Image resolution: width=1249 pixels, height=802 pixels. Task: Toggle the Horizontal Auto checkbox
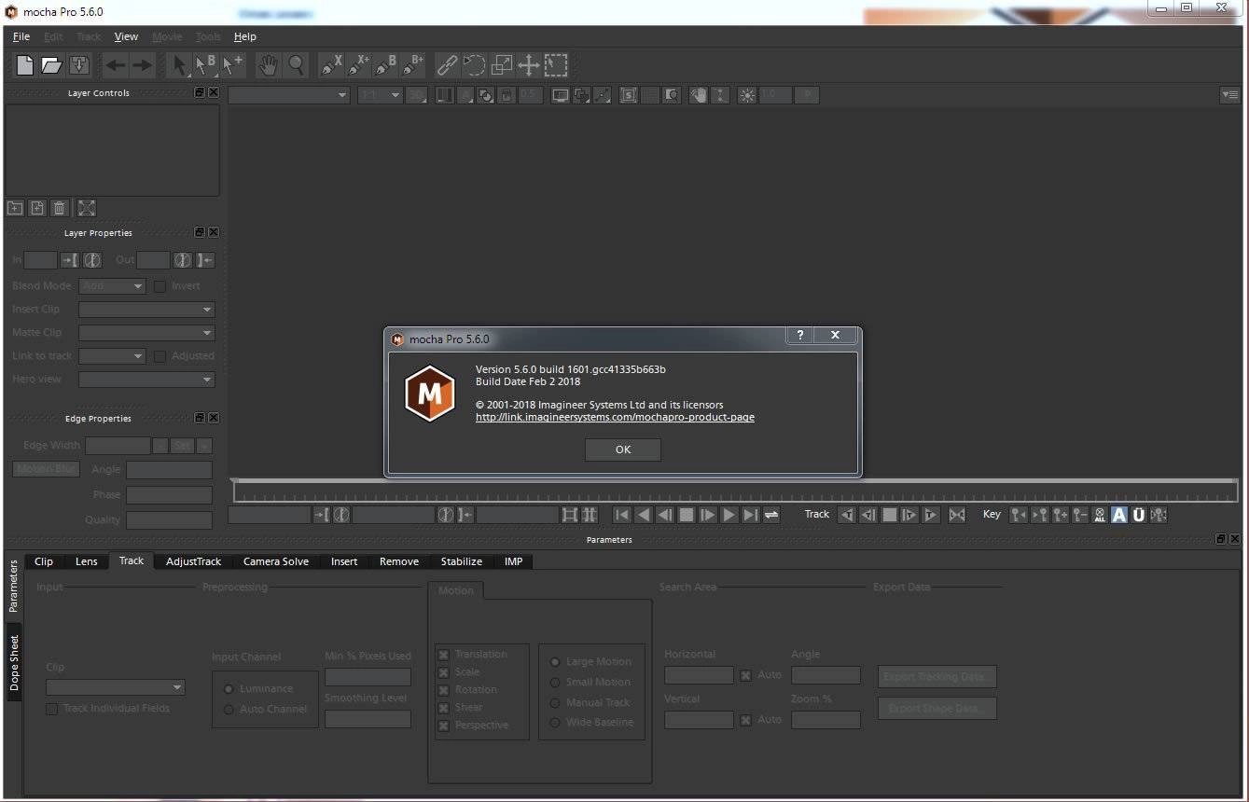coord(745,675)
